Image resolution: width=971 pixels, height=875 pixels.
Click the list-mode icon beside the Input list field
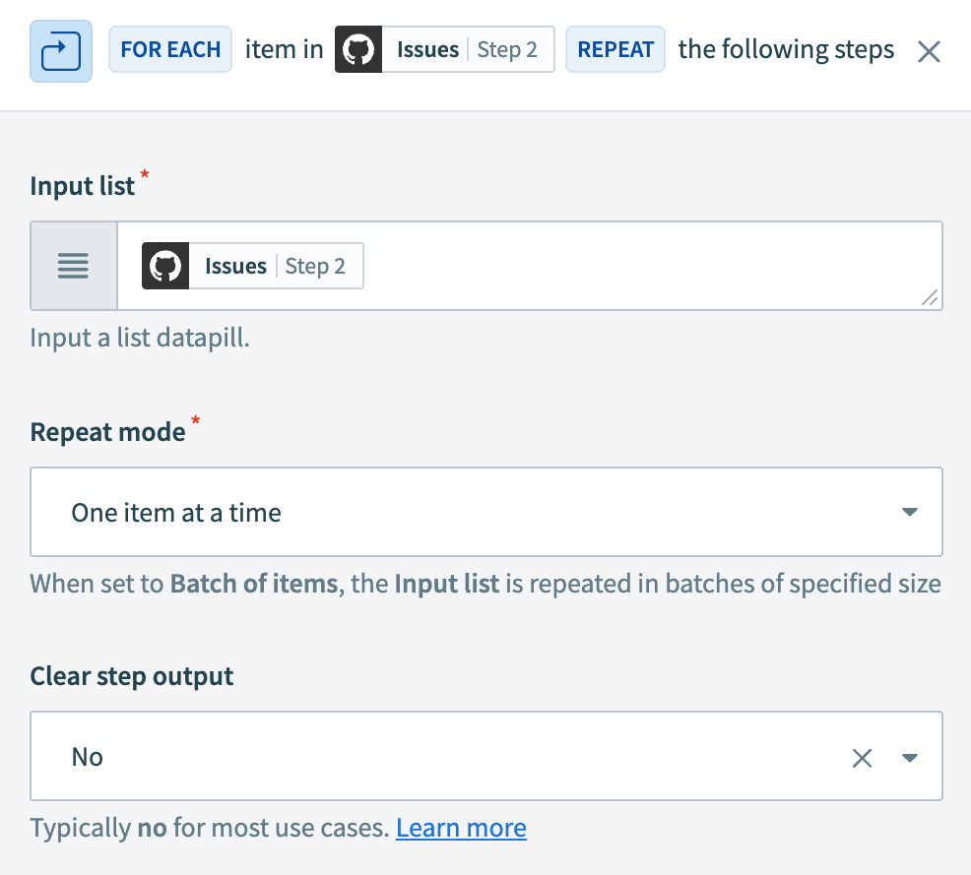pyautogui.click(x=73, y=265)
